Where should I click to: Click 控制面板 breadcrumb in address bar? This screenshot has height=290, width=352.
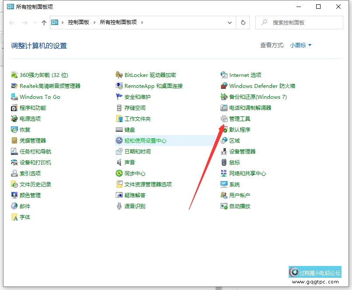[x=78, y=23]
